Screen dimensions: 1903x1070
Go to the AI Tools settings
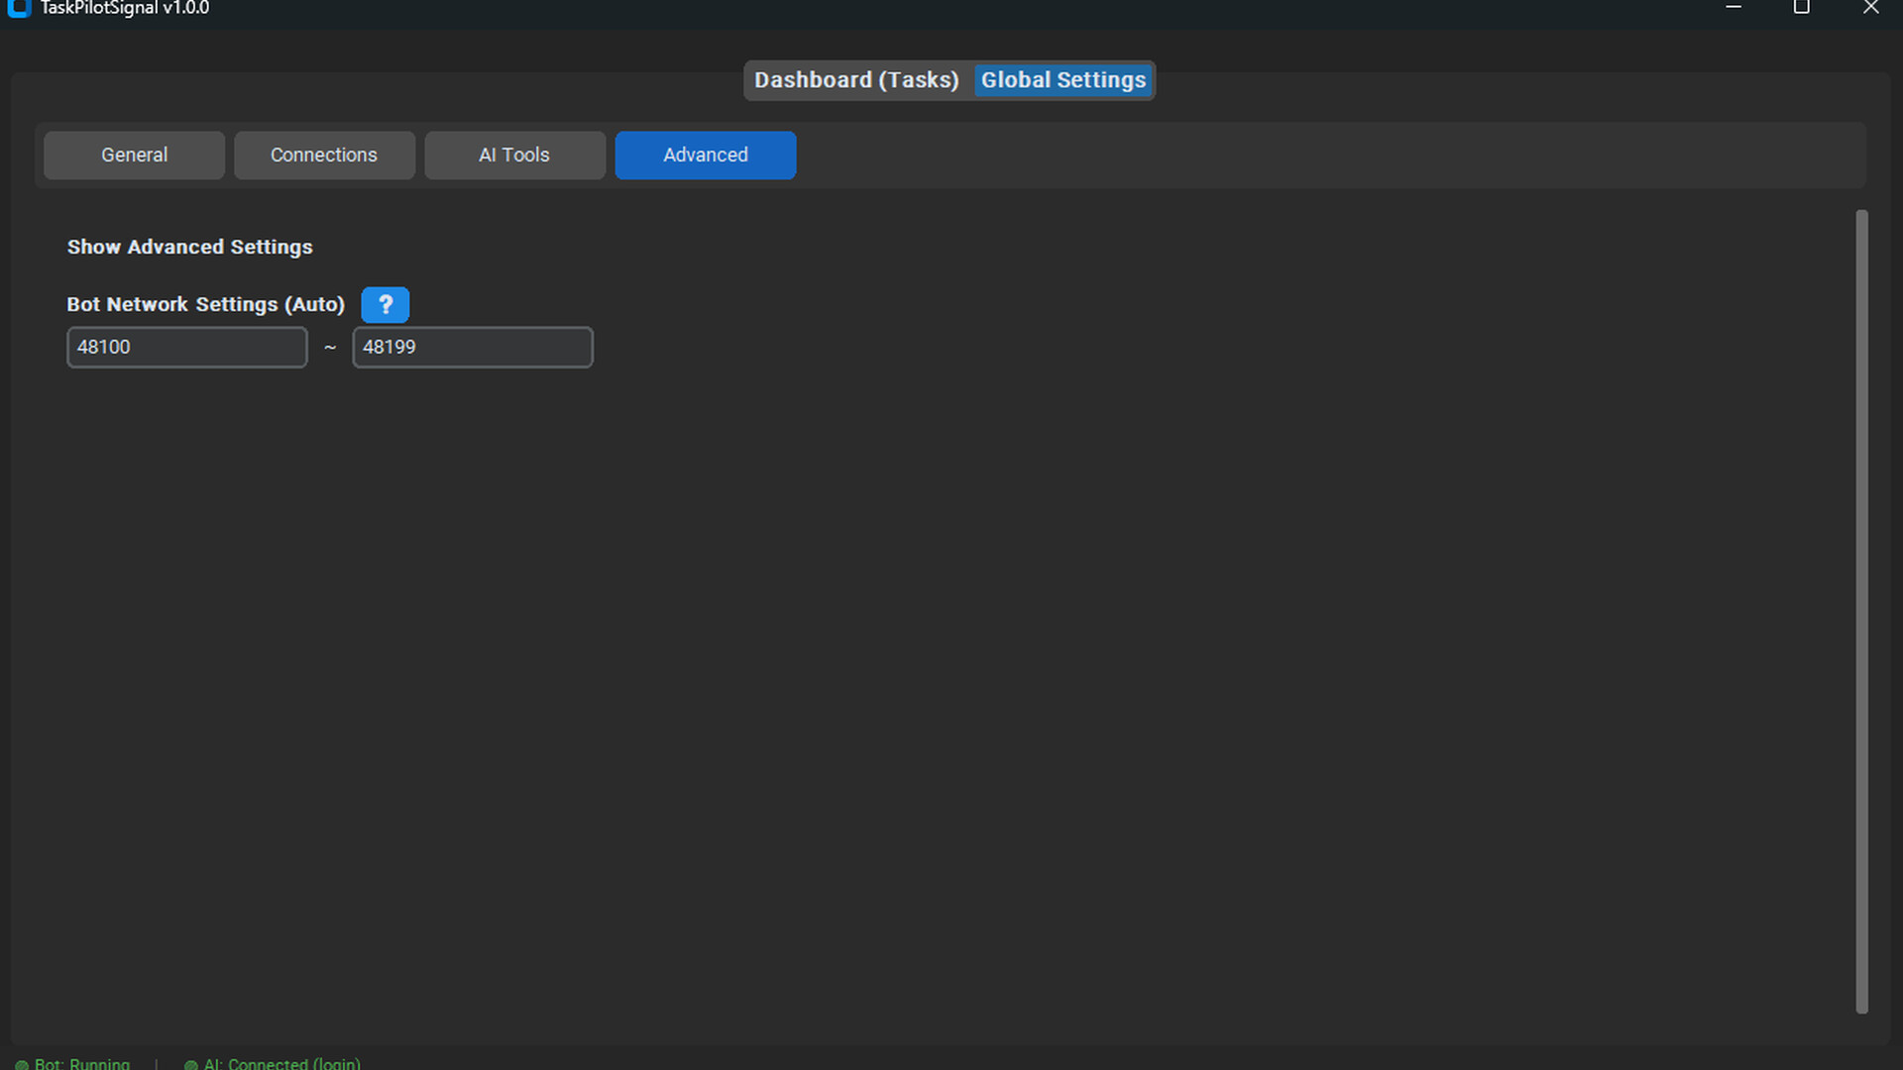coord(514,156)
